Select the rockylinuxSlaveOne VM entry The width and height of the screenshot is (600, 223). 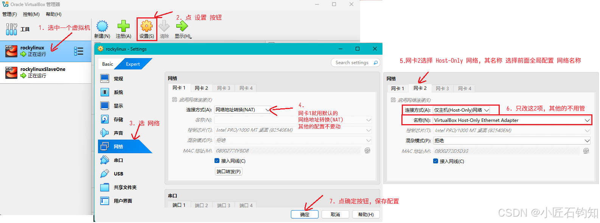point(45,72)
